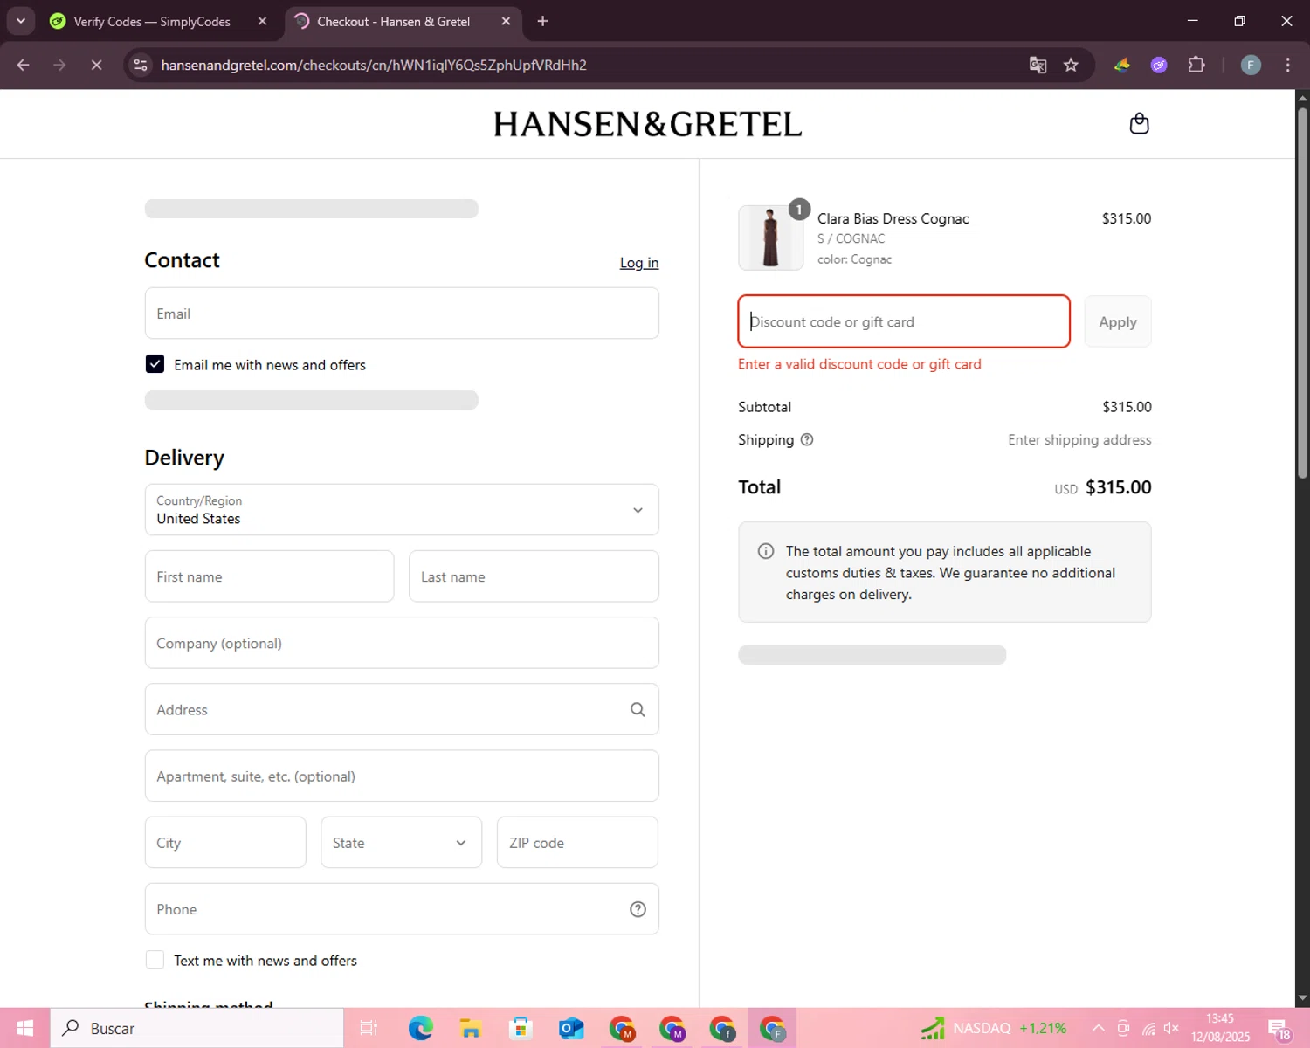Click the address search magnifier icon
Image resolution: width=1310 pixels, height=1048 pixels.
click(638, 709)
